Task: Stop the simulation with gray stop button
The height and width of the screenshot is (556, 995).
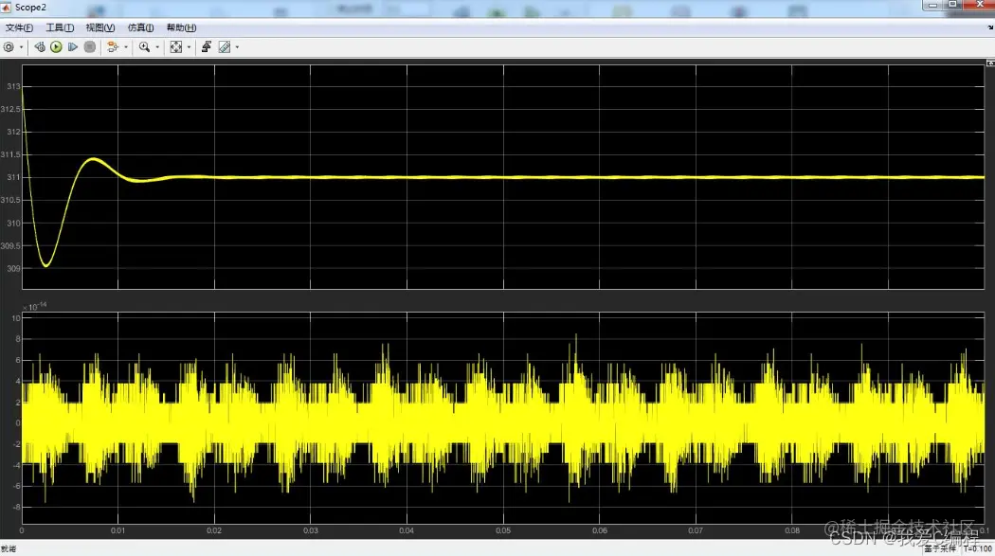Action: click(x=90, y=47)
